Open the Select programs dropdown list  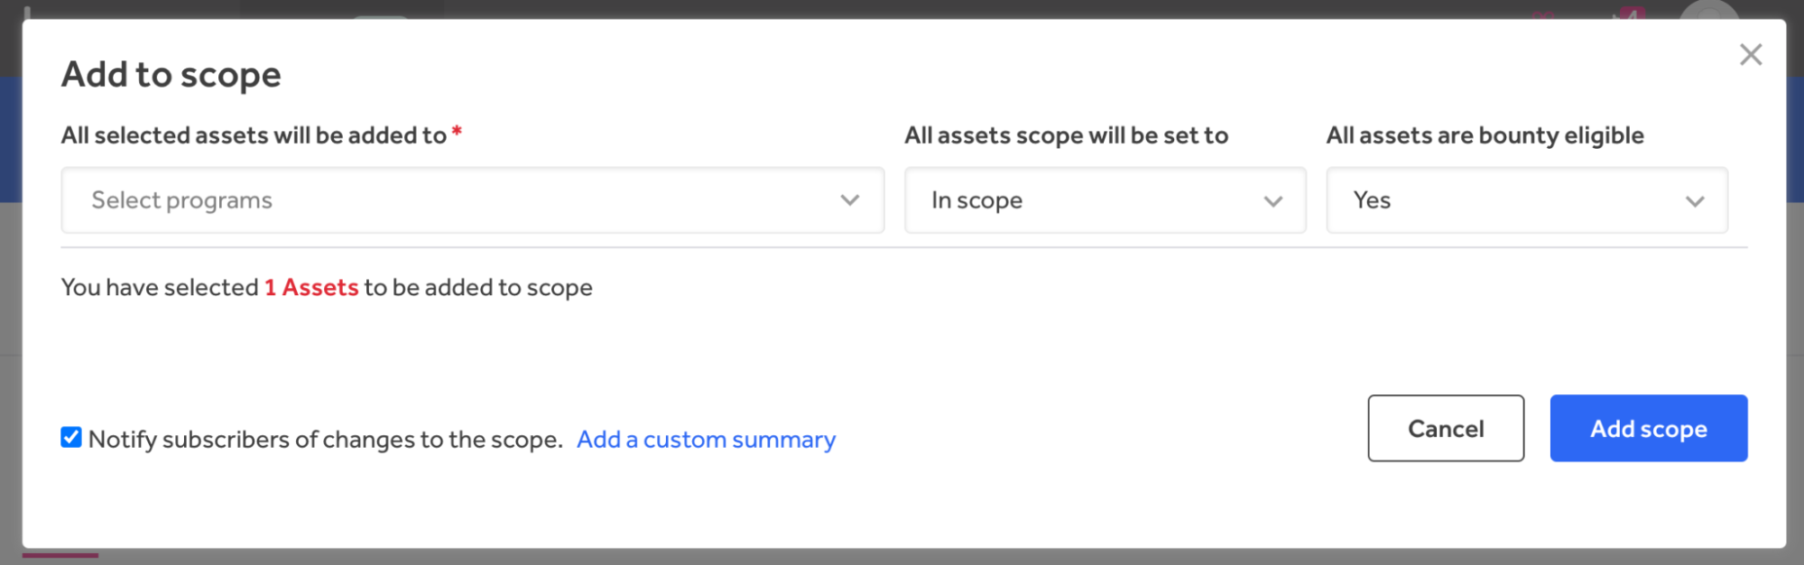pos(451,199)
